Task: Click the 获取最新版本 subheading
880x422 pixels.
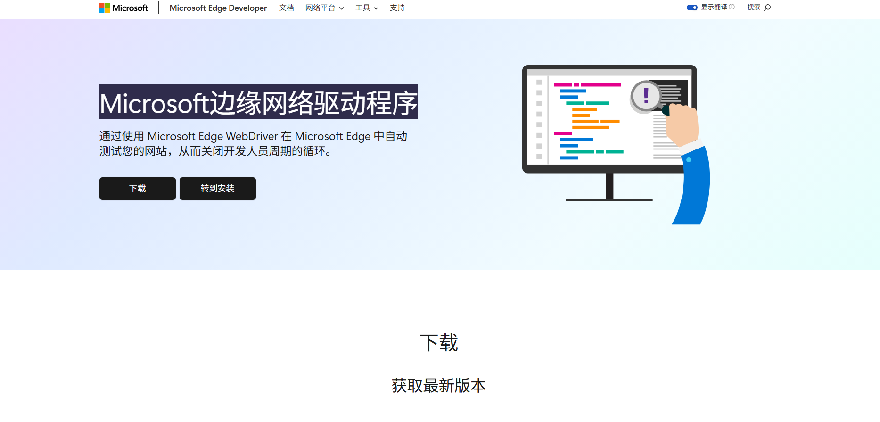Action: pyautogui.click(x=439, y=385)
